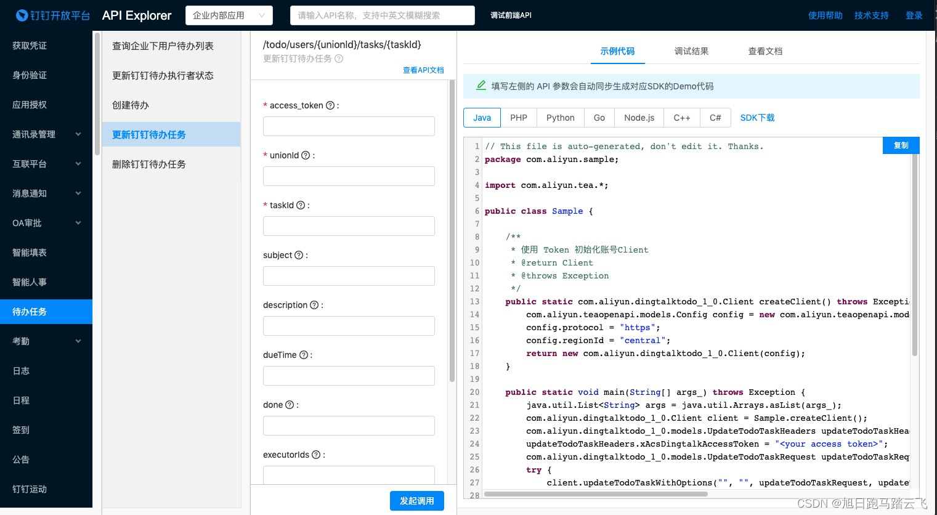The width and height of the screenshot is (937, 515).
Task: Select Go language tab
Action: tap(599, 118)
